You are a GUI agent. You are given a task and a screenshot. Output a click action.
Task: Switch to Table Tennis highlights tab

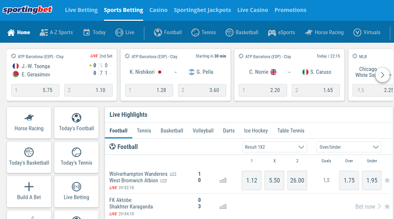291,131
